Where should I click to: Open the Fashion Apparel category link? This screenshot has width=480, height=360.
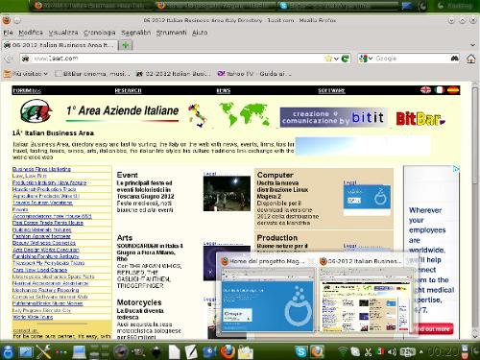41,236
